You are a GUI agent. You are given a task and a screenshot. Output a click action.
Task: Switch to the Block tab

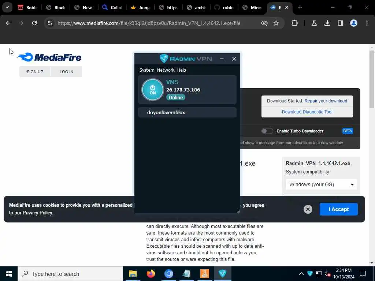(56, 7)
